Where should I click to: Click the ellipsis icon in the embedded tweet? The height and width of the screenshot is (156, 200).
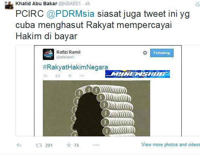tap(82, 76)
